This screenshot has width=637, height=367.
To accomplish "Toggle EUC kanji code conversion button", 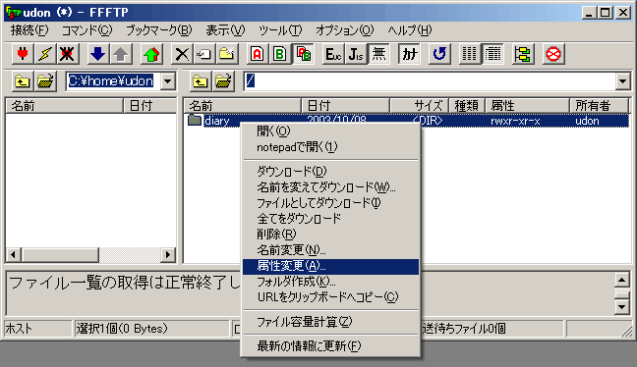I will pos(334,54).
